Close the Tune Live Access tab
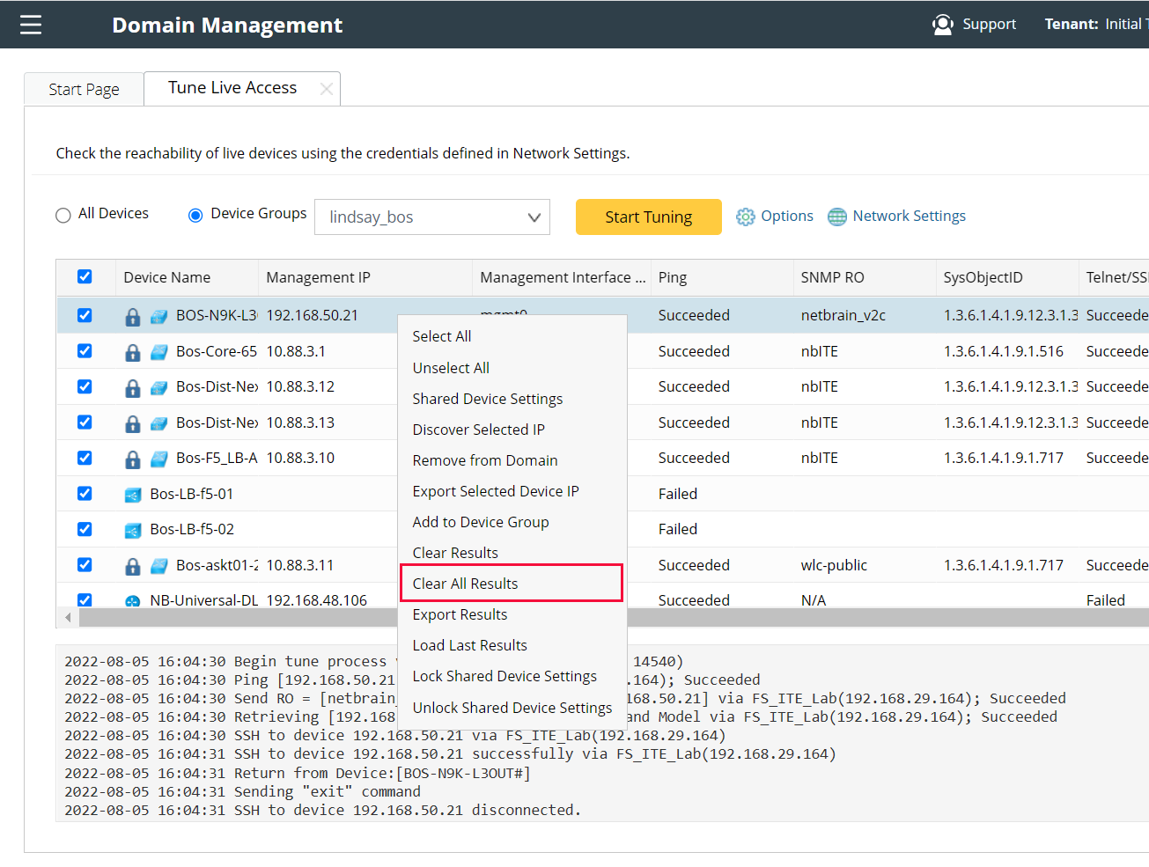Screen dimensions: 1149x867 326,89
